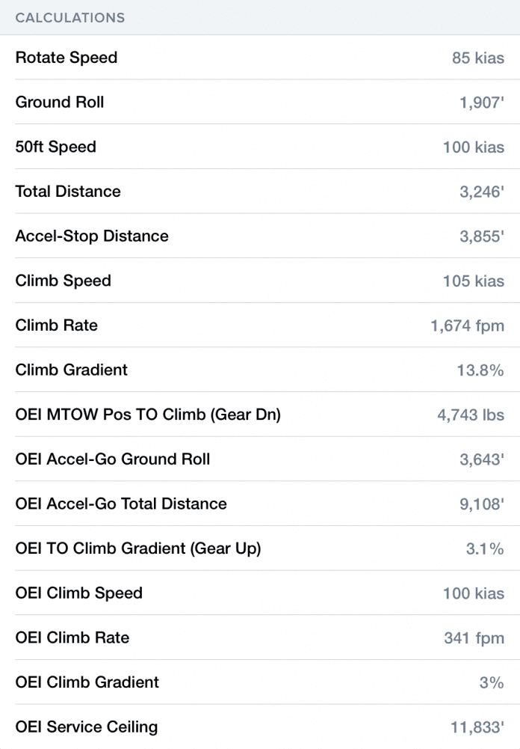Viewport: 520px width, 749px height.
Task: Select the Climb Speed row
Action: pyautogui.click(x=260, y=281)
